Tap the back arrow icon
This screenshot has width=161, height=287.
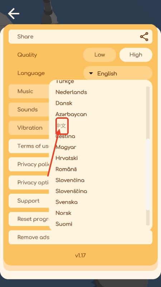pos(14,14)
